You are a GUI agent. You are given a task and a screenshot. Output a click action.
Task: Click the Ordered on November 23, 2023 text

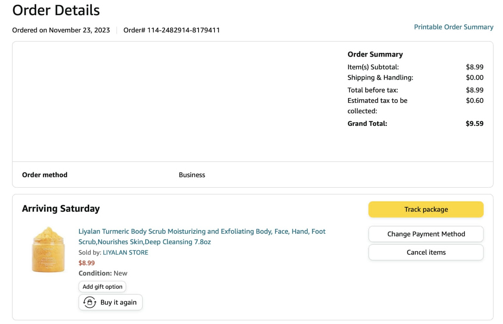pos(61,30)
